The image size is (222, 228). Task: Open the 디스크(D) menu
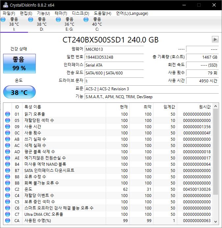coord(80,14)
